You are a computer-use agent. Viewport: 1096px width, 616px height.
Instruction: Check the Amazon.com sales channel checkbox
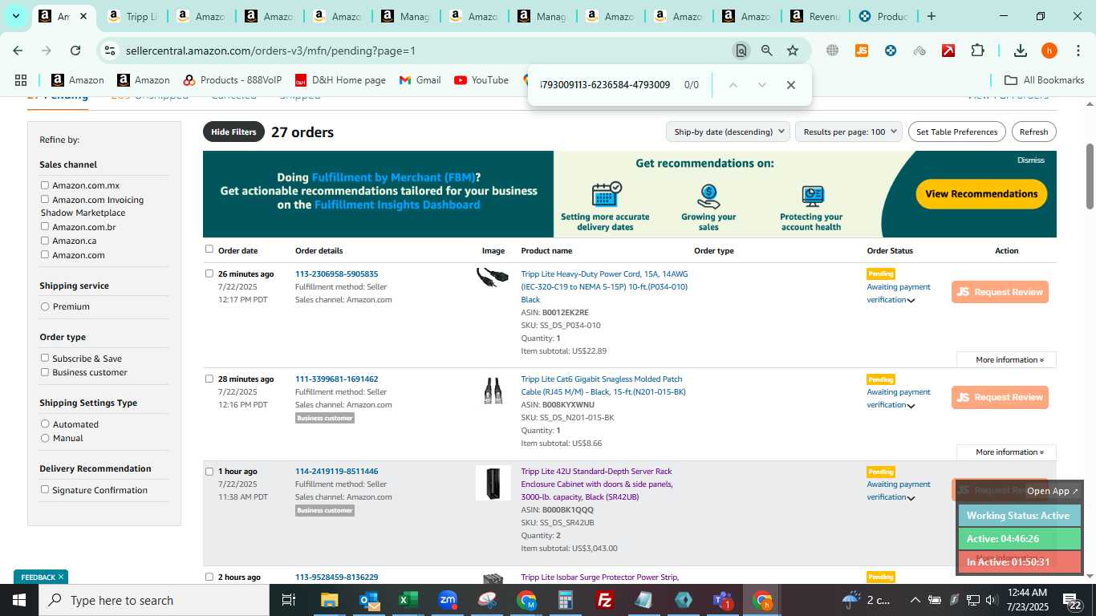(45, 255)
